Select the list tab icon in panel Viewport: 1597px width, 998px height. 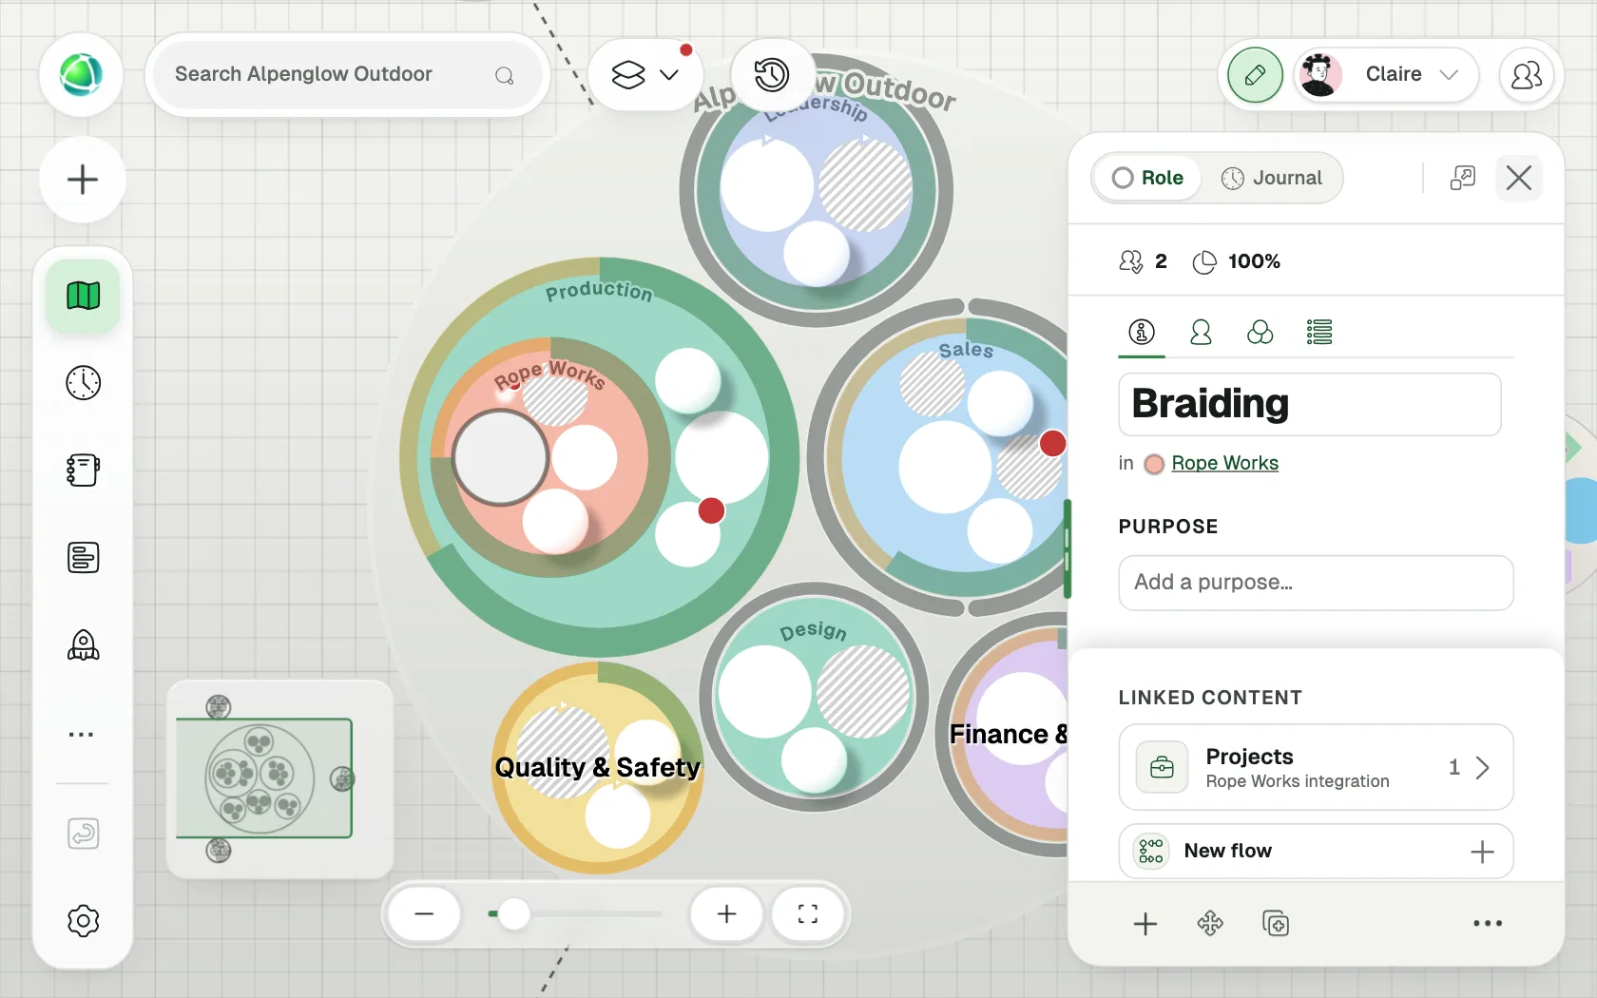1319,332
